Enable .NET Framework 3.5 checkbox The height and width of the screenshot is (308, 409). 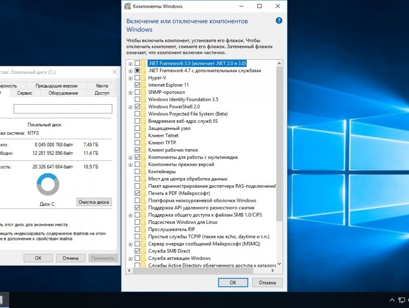click(x=137, y=64)
